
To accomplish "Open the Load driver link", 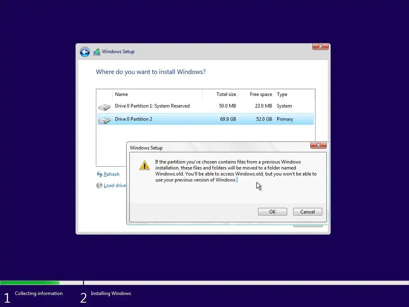I will 115,185.
